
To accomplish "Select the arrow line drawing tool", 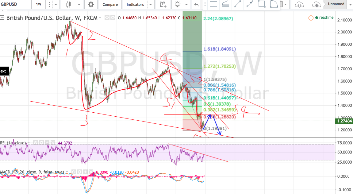I will coord(250,4).
